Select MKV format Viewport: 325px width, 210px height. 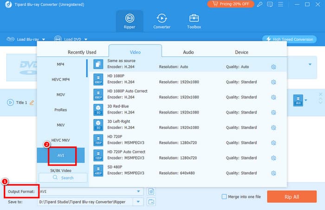pos(60,125)
